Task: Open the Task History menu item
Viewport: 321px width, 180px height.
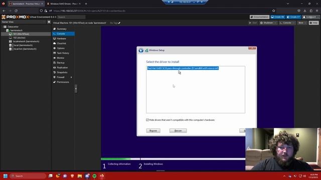Action: (63, 53)
